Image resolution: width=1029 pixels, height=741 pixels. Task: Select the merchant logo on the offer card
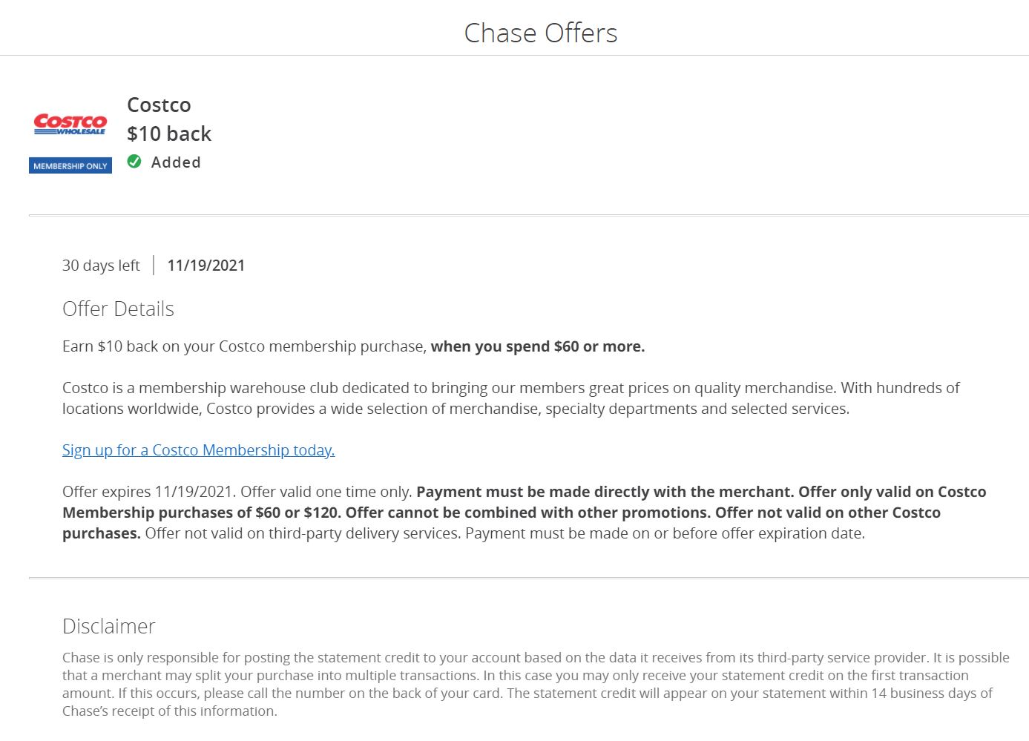pos(70,126)
